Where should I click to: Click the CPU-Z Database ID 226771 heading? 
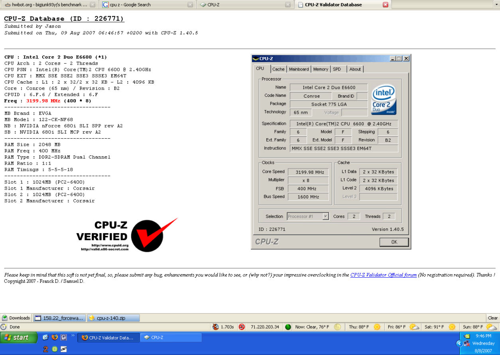click(64, 19)
